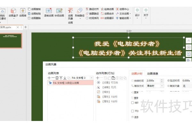Open the 形转路径 (shape to path) tool
This screenshot has width=192, height=128.
tap(80, 12)
